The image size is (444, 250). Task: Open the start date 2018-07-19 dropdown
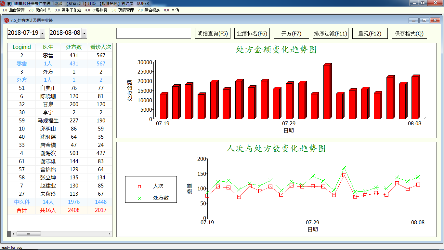pos(42,33)
